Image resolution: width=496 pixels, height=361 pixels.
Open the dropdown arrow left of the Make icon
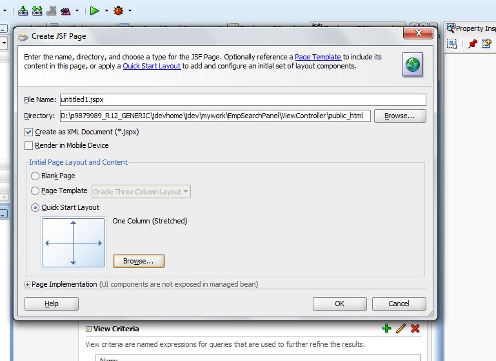5,11
